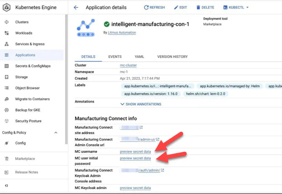Collapse the sidebar navigation menu
282x194 pixels.
[x=7, y=185]
